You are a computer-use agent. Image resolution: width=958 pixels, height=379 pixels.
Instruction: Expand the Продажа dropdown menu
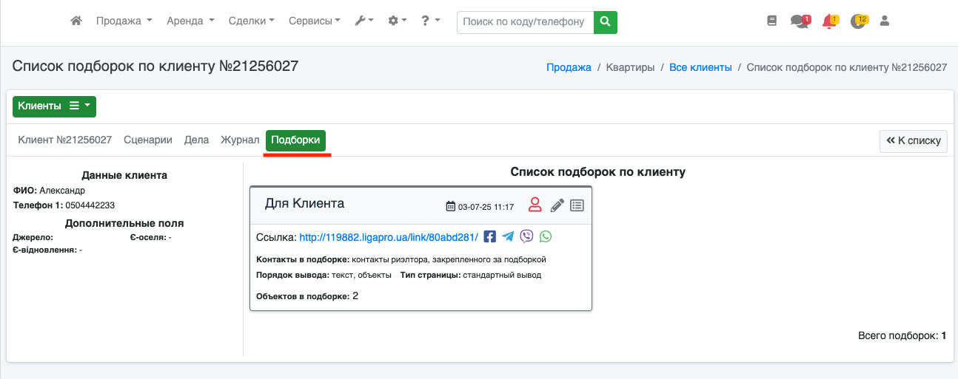[124, 21]
